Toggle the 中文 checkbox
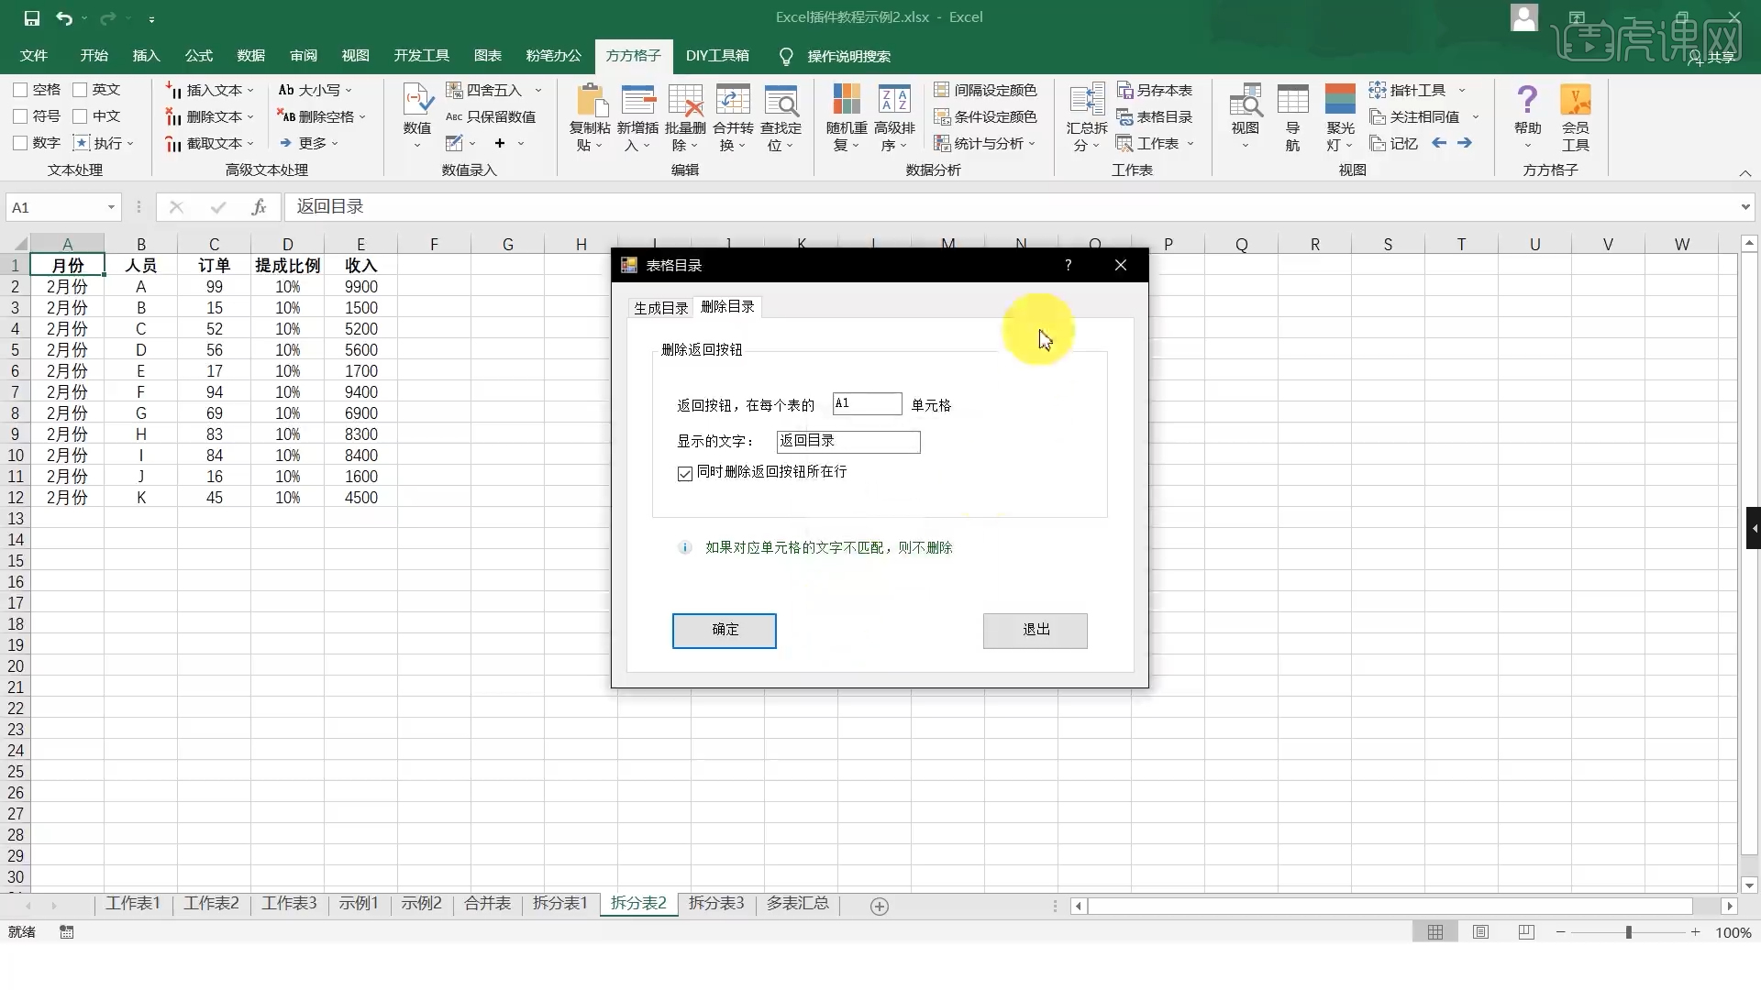Image resolution: width=1761 pixels, height=990 pixels. pyautogui.click(x=80, y=116)
